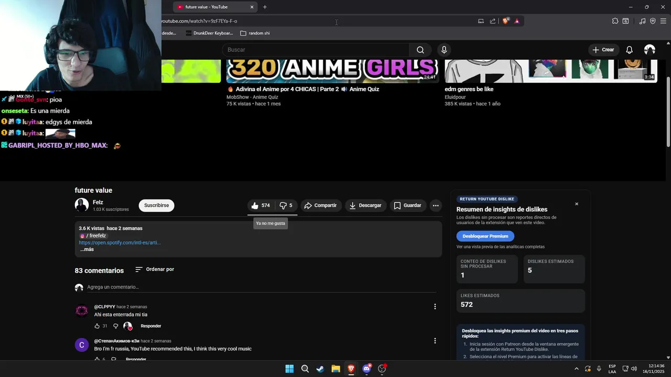This screenshot has width=671, height=377.
Task: Open DrunkDeer Keyboar... bookmark
Action: 209,33
